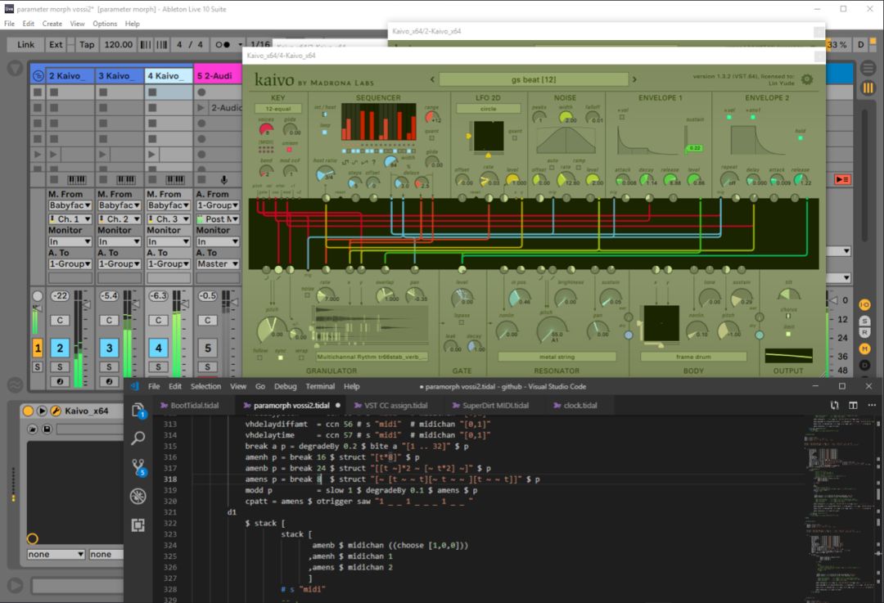Toggle Ableton I-O section show button
This screenshot has height=603, width=884.
click(864, 305)
